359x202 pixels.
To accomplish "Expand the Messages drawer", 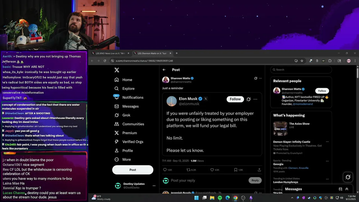I will (x=347, y=189).
